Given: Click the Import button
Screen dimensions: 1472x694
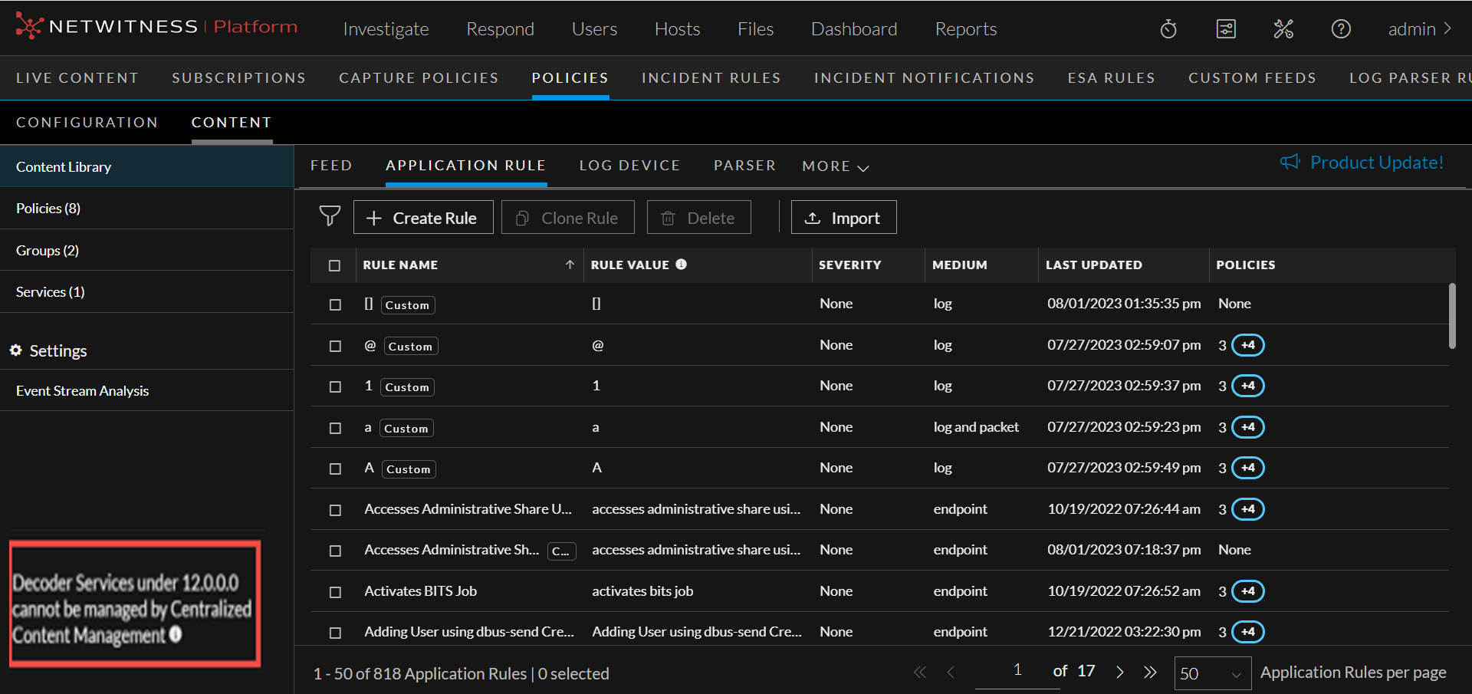Looking at the screenshot, I should 843,218.
